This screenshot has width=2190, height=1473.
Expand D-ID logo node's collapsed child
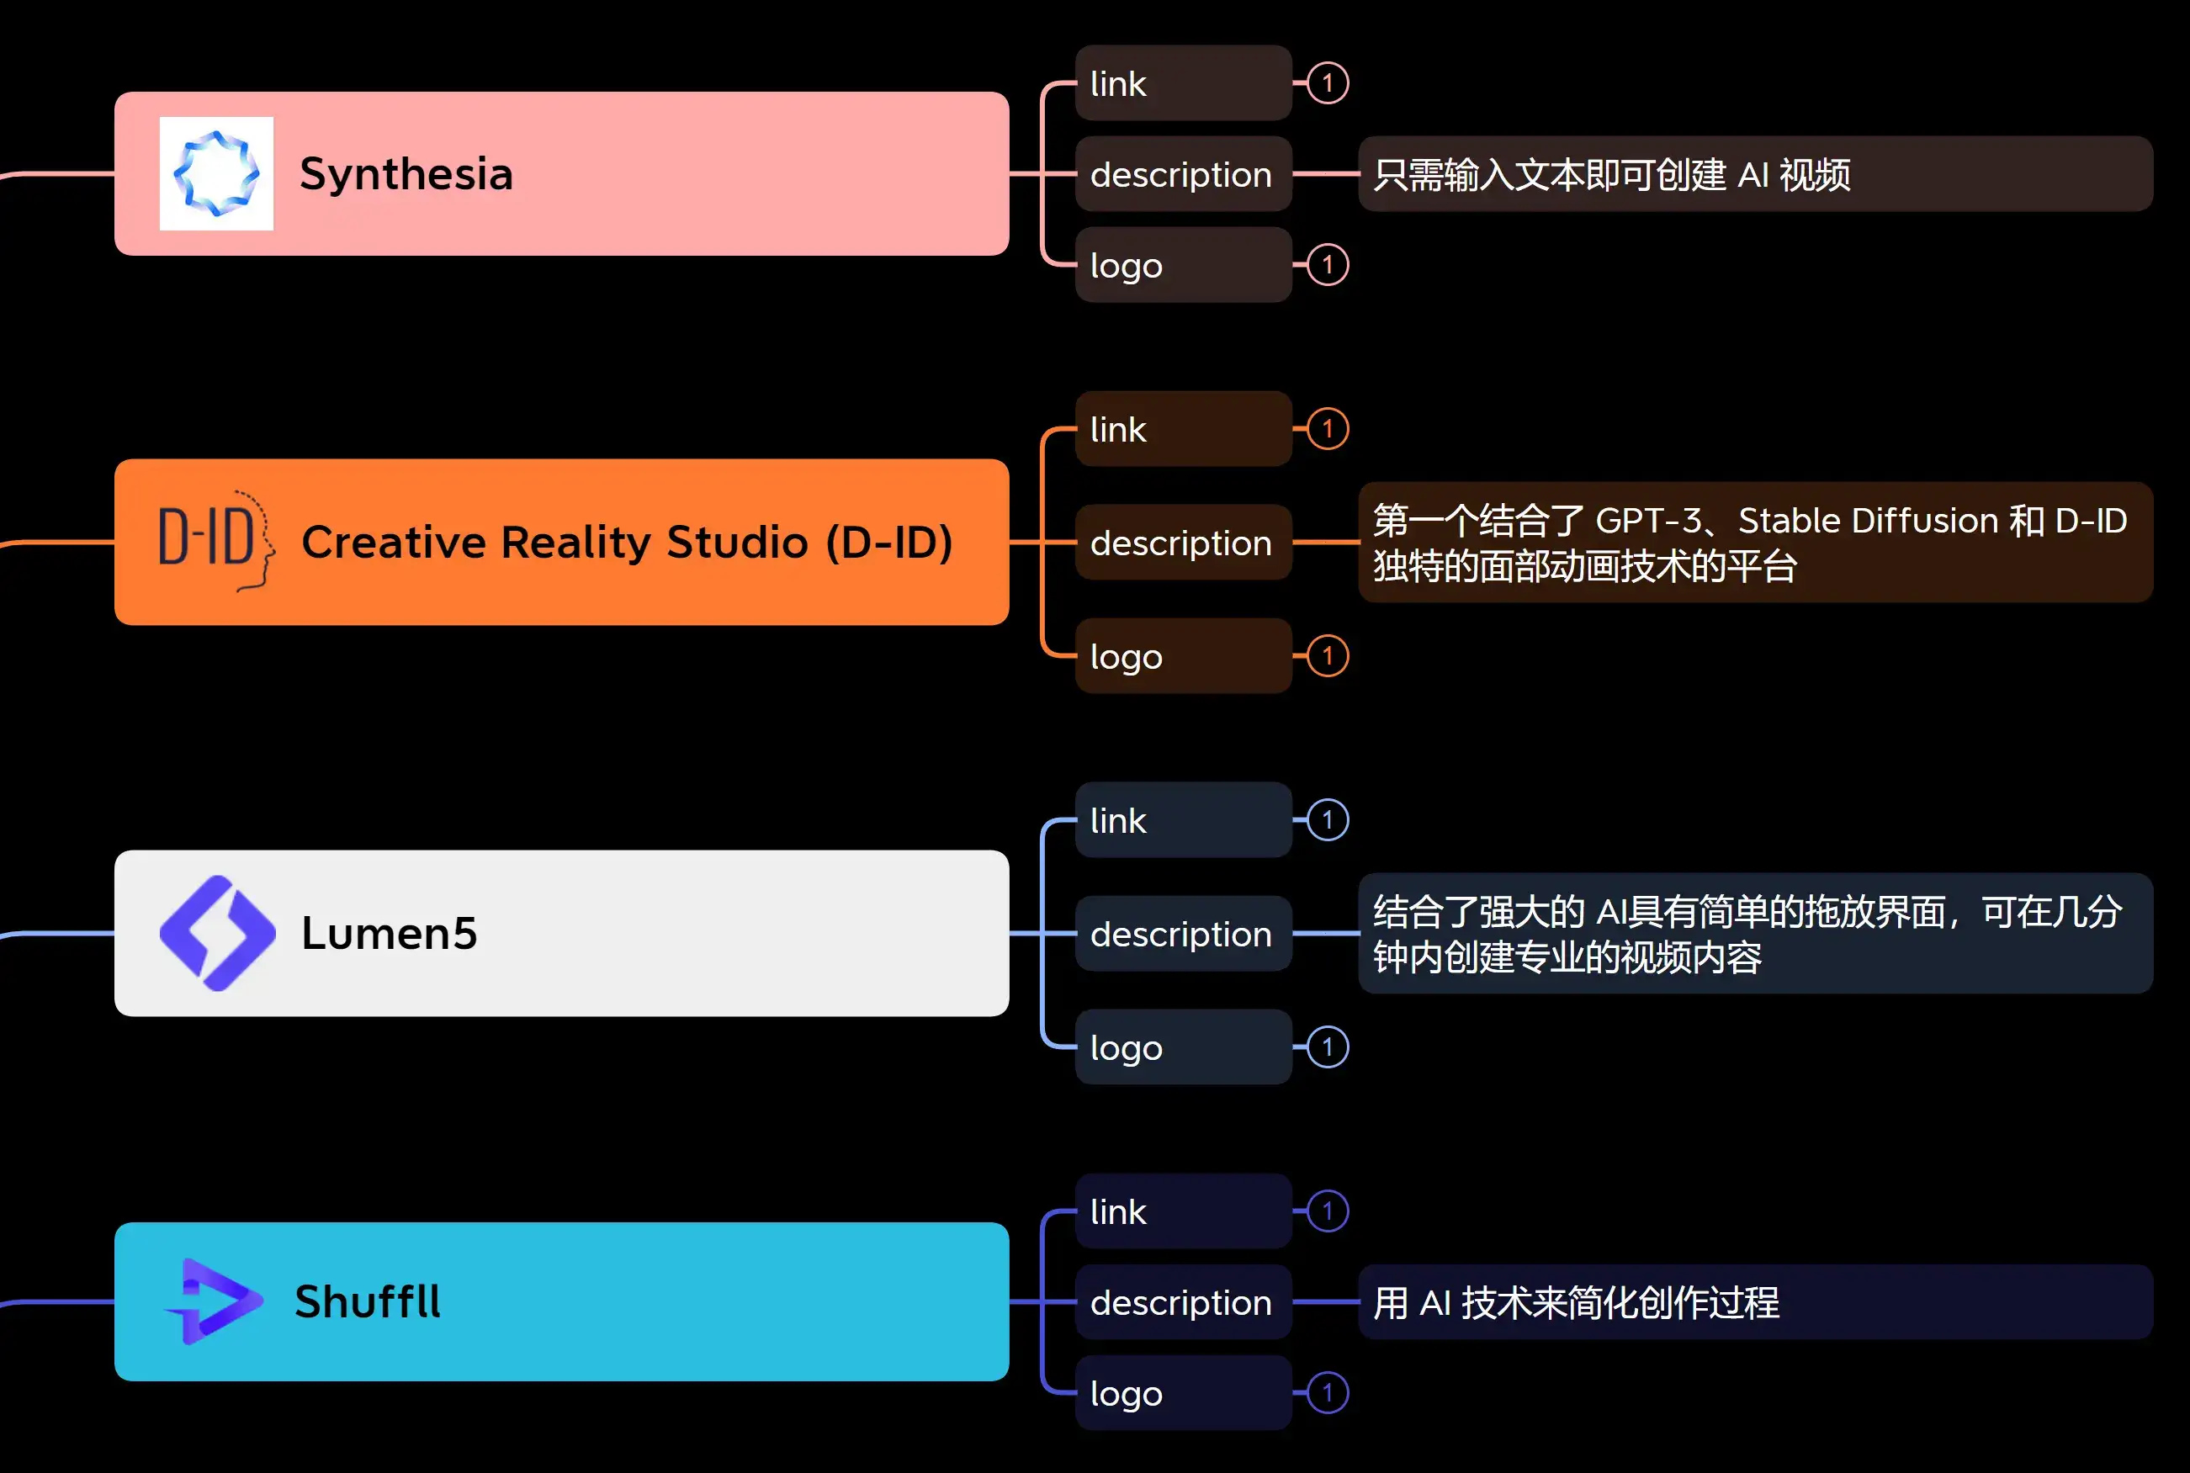[x=1328, y=655]
